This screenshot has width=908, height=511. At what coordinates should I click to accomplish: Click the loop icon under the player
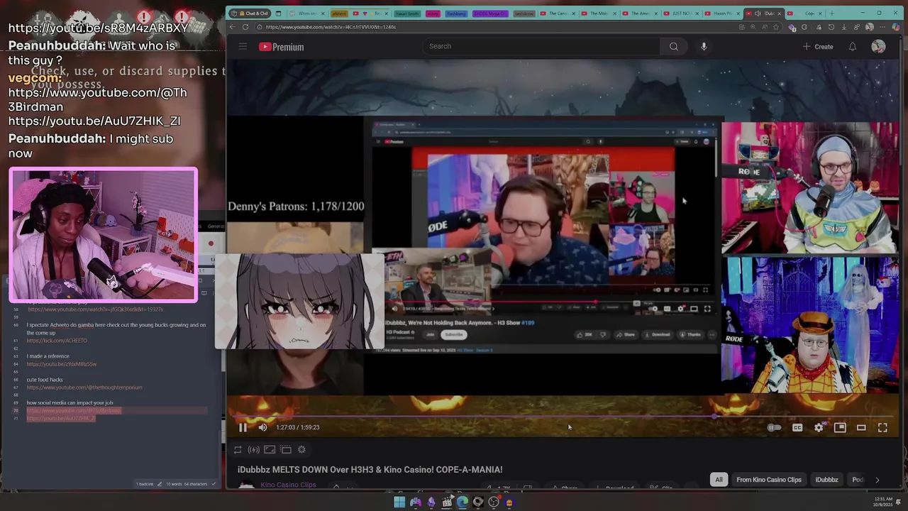238,449
